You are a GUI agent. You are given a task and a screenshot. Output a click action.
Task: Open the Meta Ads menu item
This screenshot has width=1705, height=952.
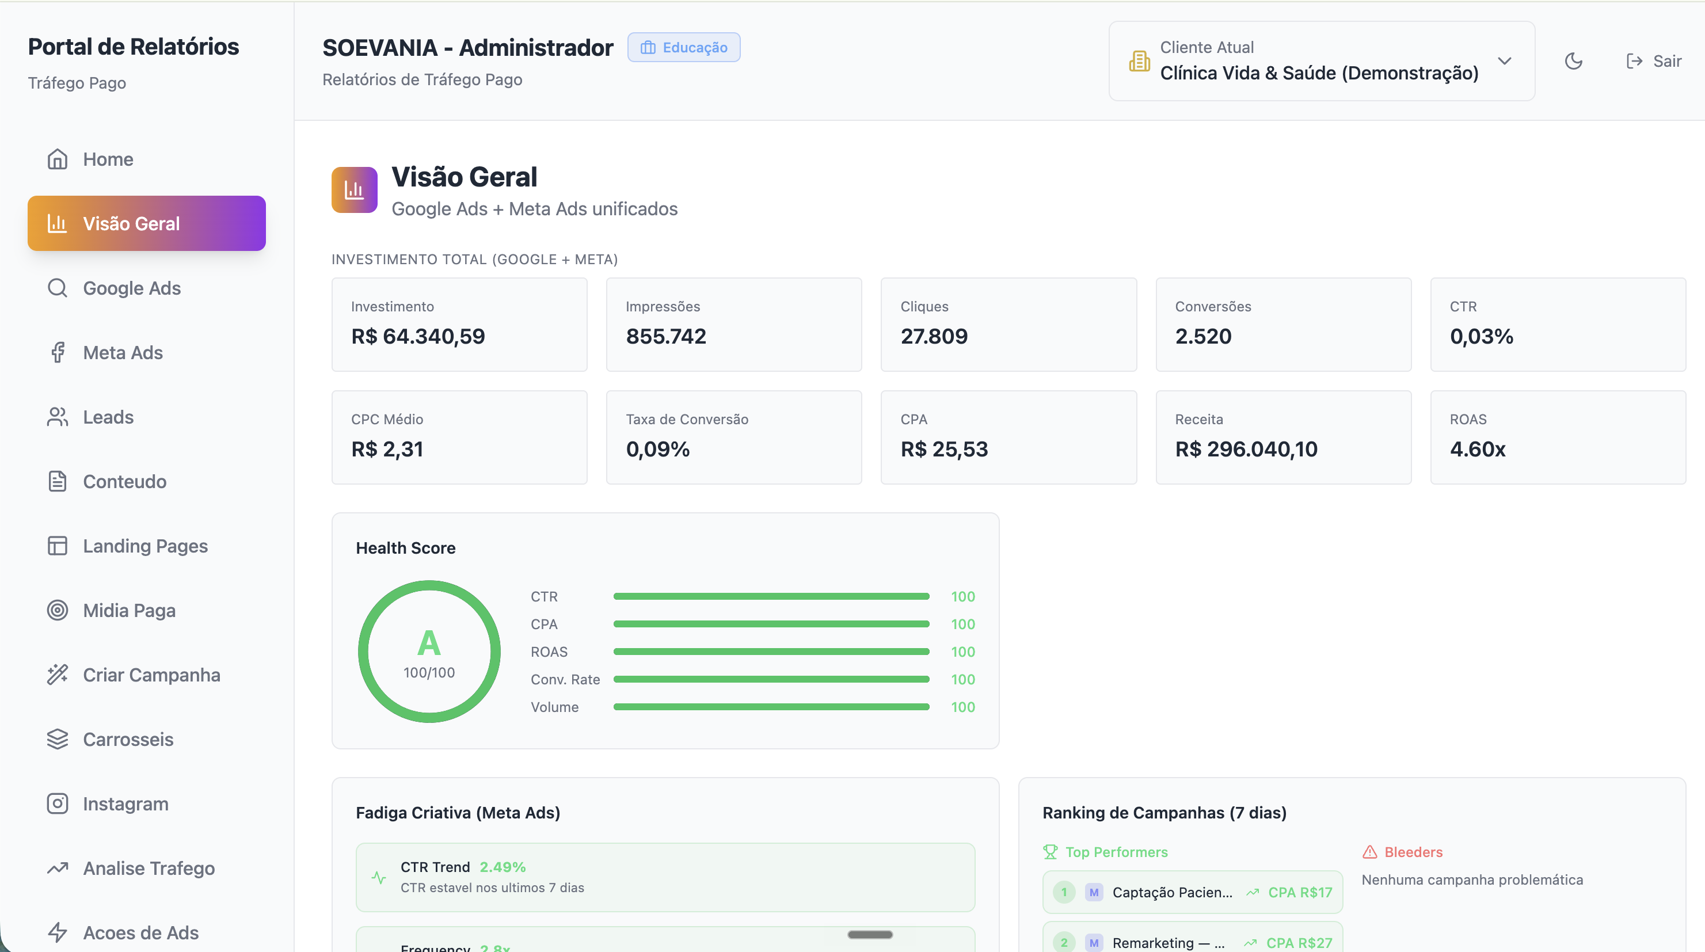pyautogui.click(x=146, y=352)
